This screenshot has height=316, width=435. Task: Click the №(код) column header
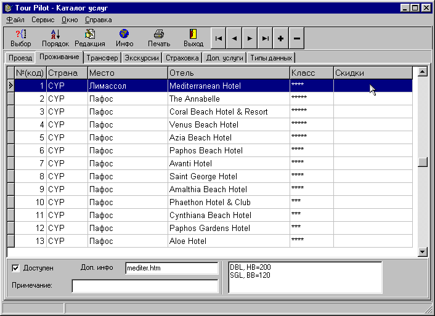coord(30,73)
